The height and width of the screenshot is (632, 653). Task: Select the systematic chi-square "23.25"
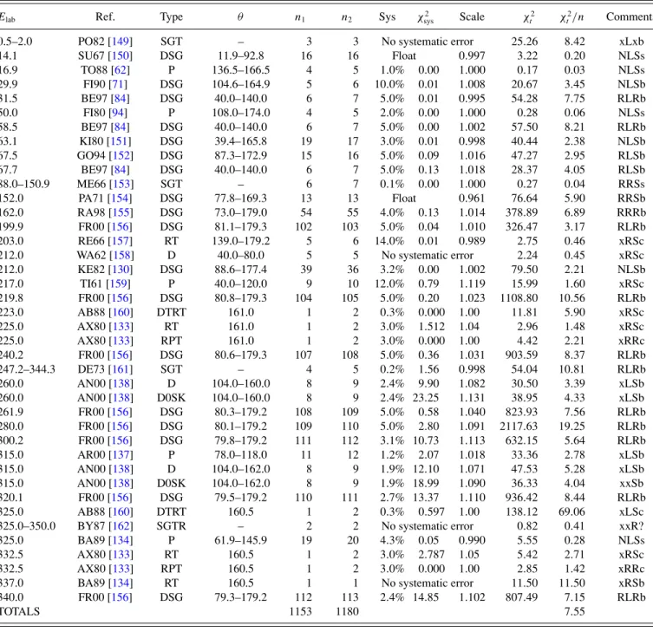426,398
